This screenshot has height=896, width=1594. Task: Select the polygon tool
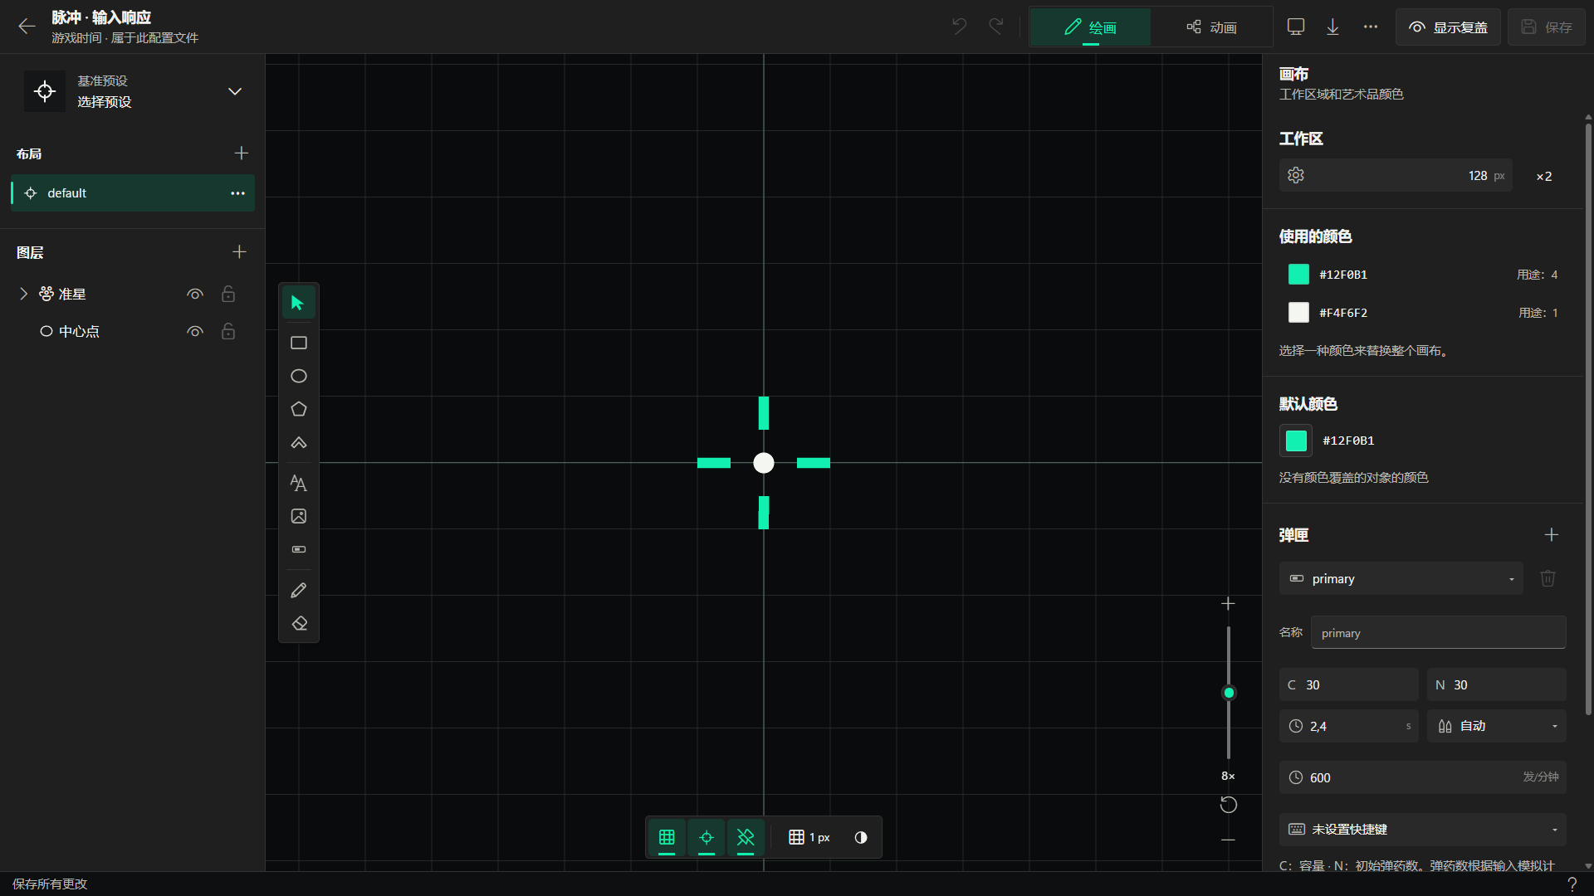point(299,409)
